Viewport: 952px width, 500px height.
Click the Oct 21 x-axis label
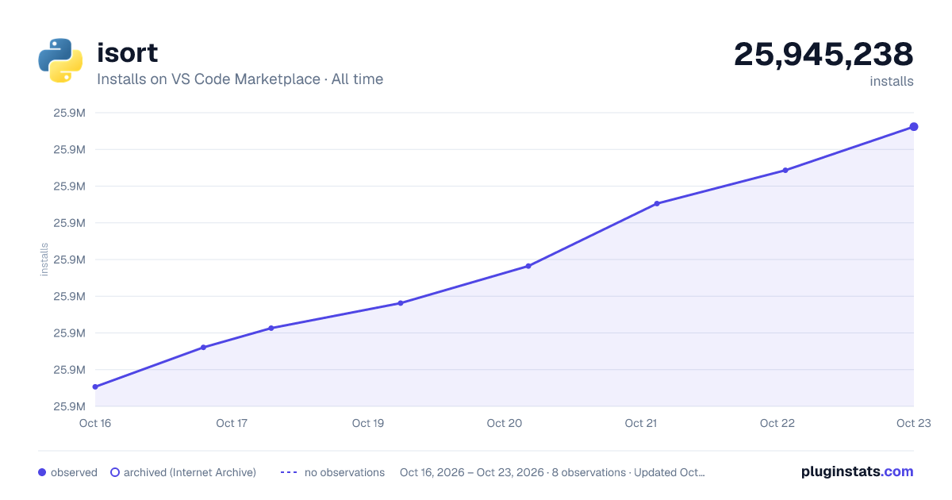tap(641, 423)
